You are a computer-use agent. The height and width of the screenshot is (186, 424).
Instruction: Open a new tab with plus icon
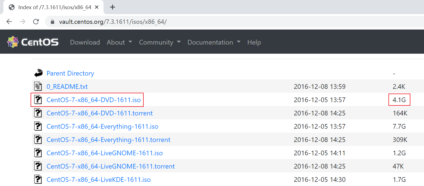[112, 7]
